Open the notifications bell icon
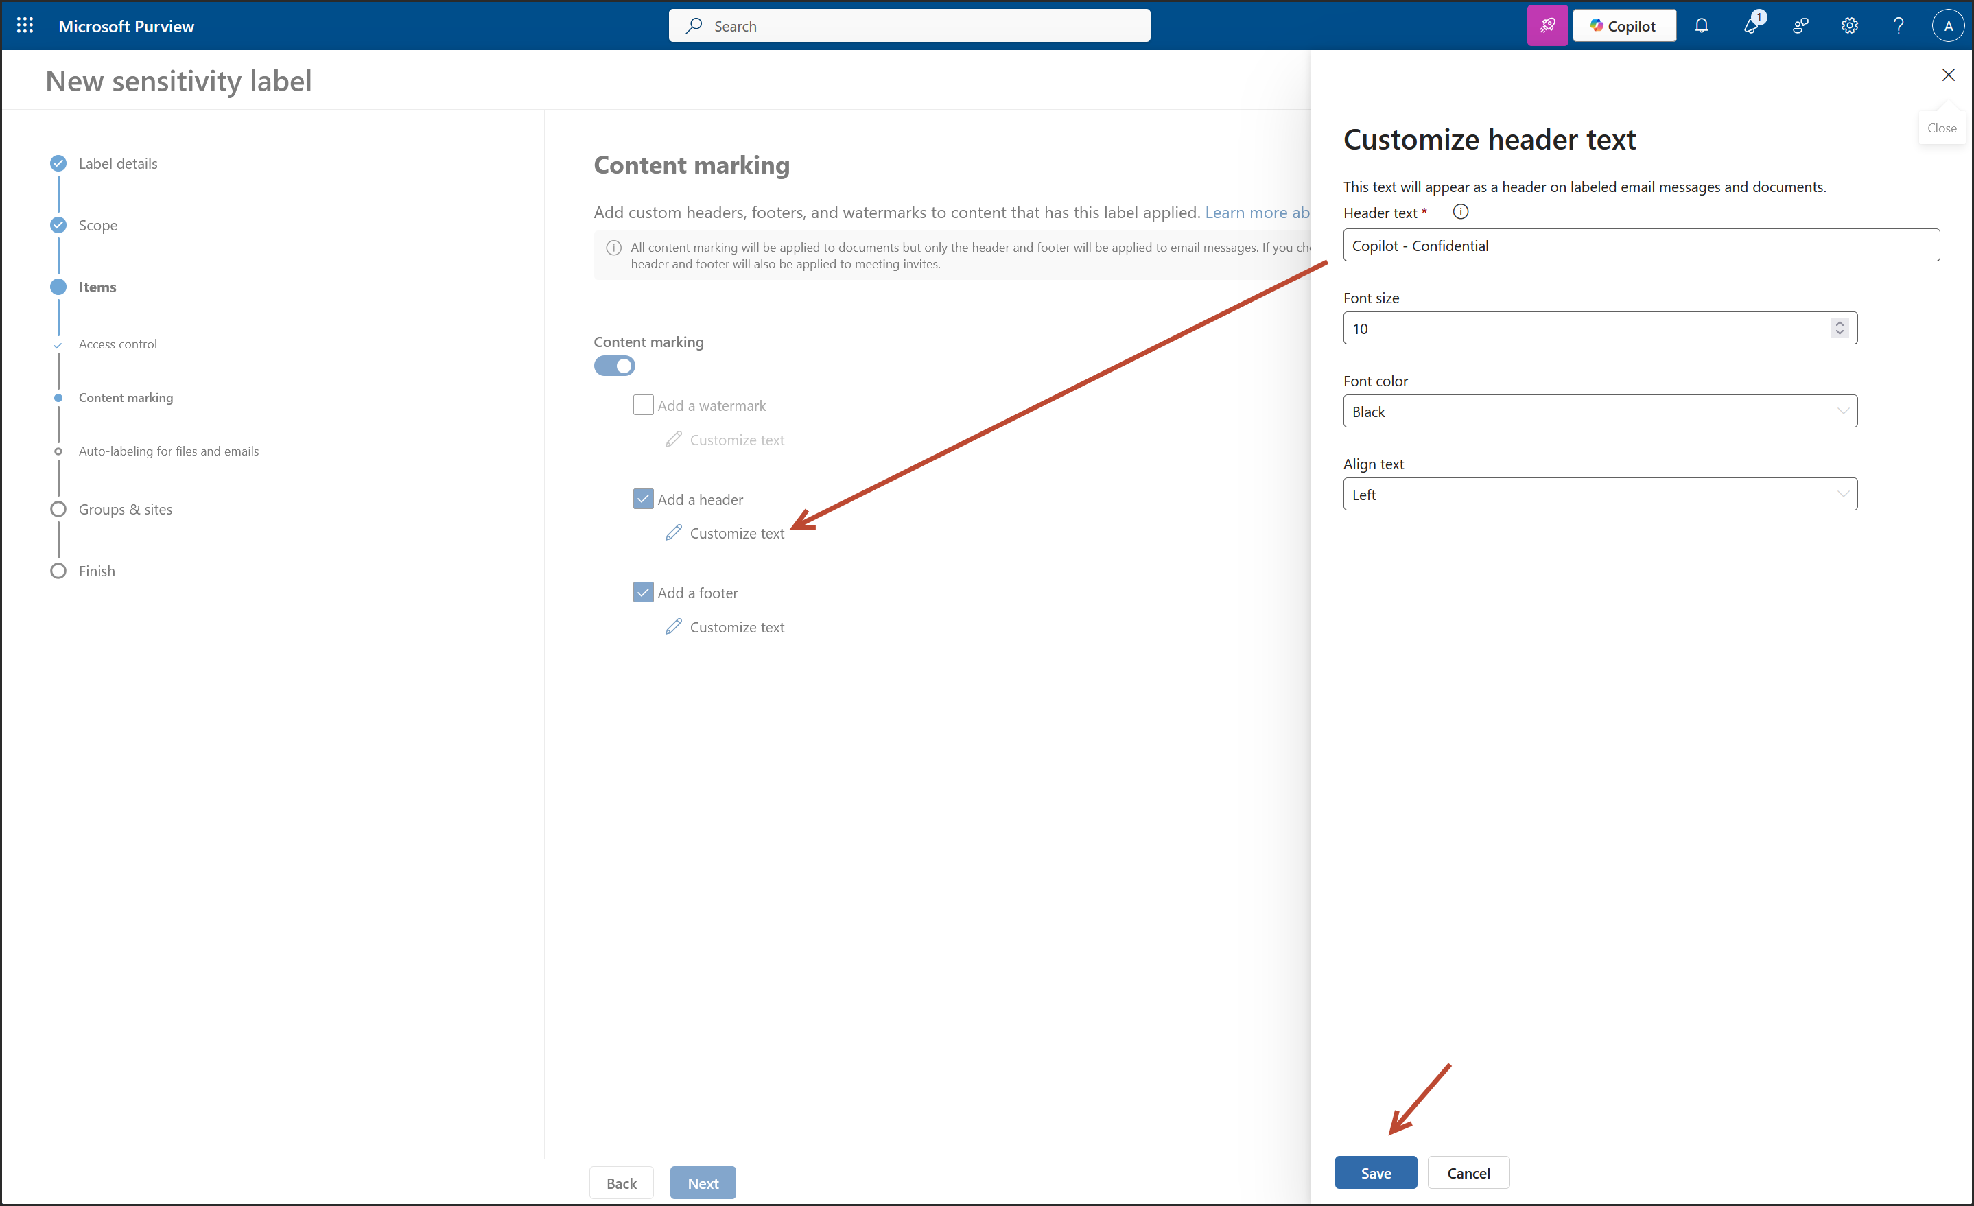Viewport: 1974px width, 1206px height. [1701, 25]
